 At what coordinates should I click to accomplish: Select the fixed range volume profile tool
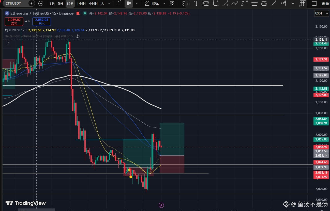pyautogui.click(x=283, y=4)
